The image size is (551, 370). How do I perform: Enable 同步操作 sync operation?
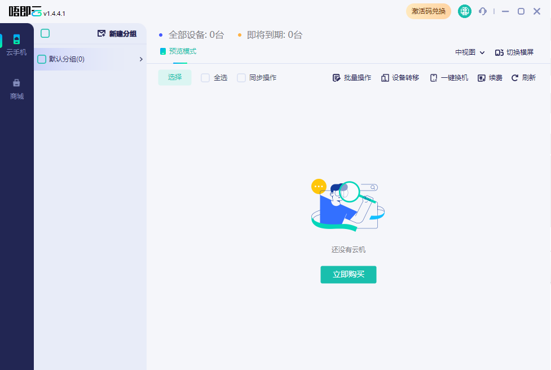point(241,77)
